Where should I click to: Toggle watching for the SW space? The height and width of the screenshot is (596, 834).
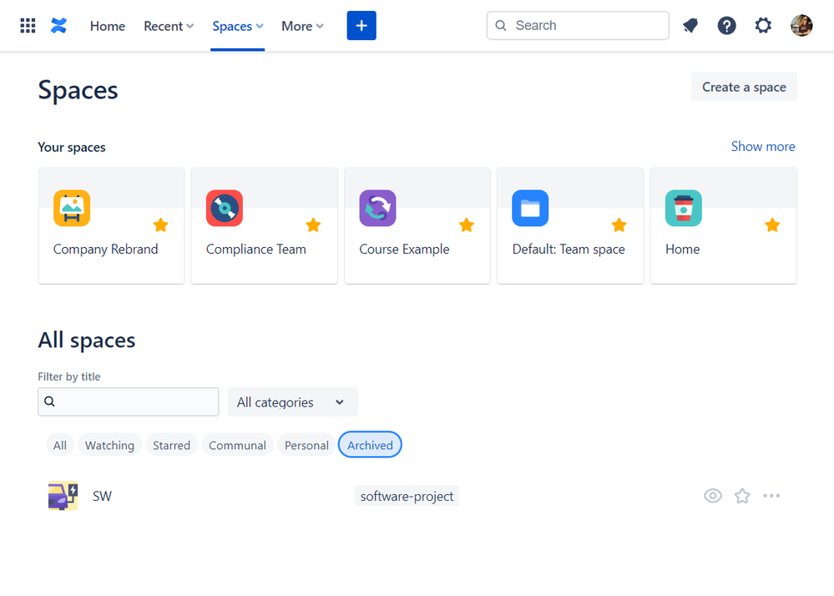[x=713, y=496]
